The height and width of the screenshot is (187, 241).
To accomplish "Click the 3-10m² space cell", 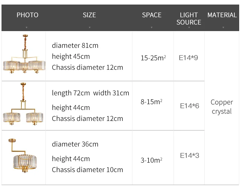I will [151, 160].
